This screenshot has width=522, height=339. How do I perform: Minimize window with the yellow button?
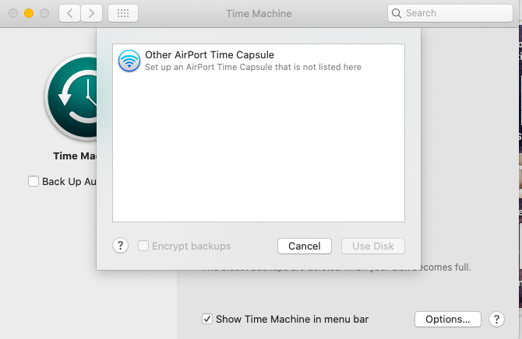pos(29,13)
